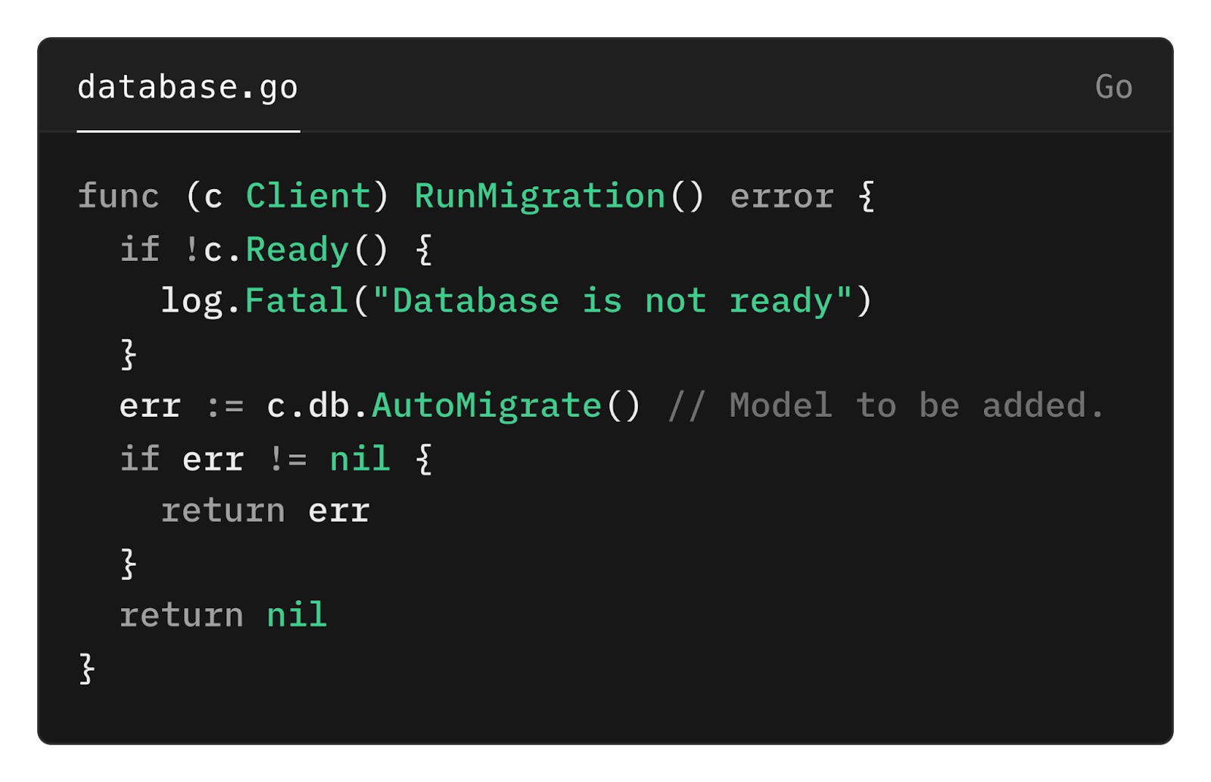Click the Fatal method in log.Fatal
The height and width of the screenshot is (782, 1211).
(x=296, y=300)
